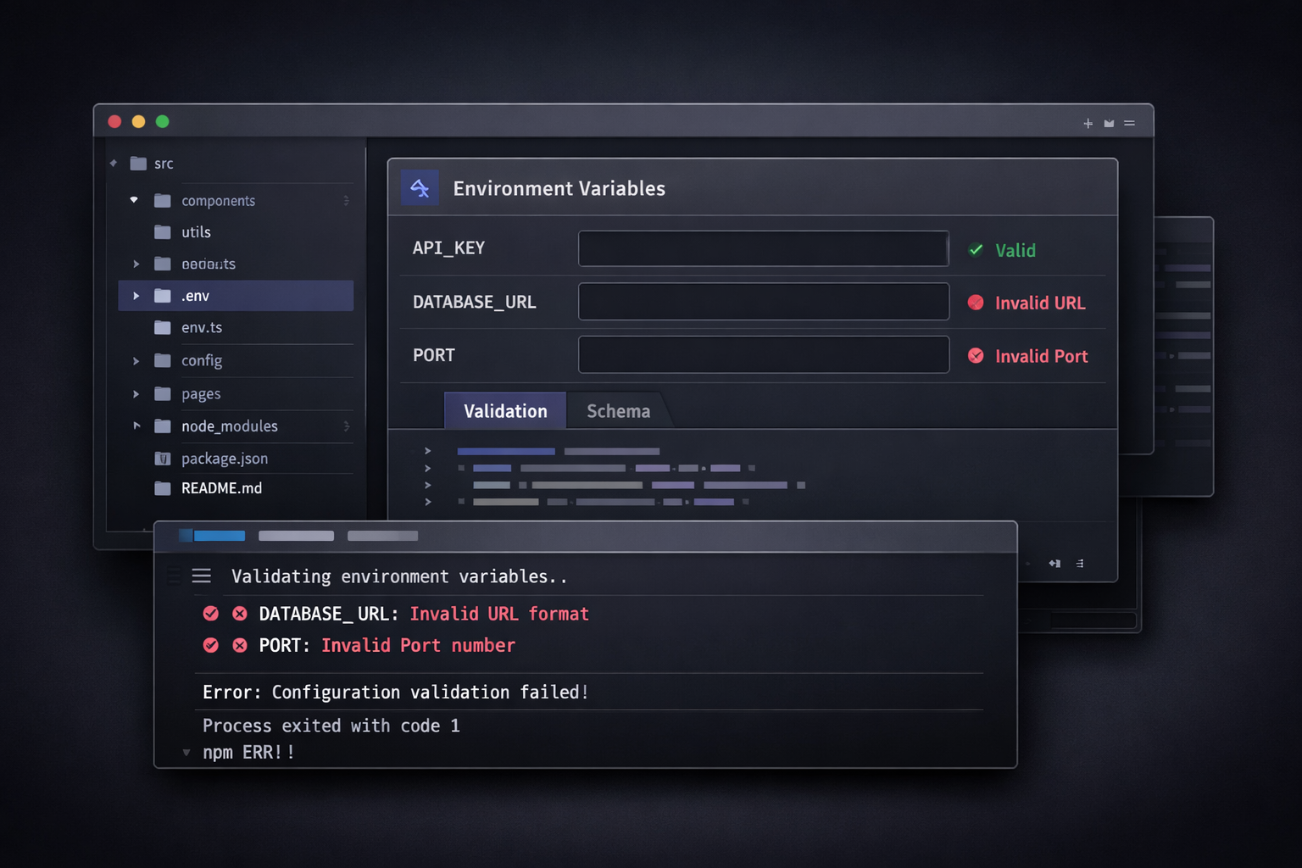1302x868 pixels.
Task: Click the yellow minimize window button
Action: click(x=138, y=122)
